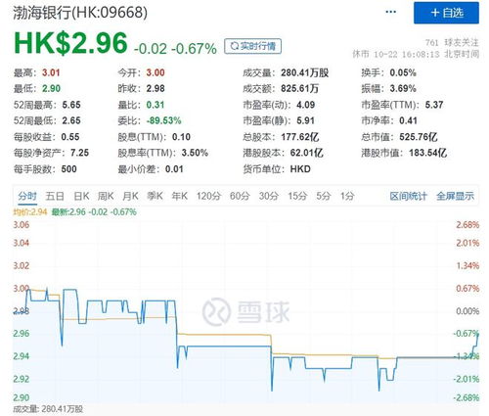Click the 最高 value 3.01
489x416 pixels.
point(51,72)
